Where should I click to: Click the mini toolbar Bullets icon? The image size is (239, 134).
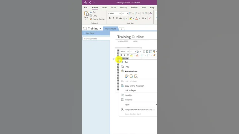(143, 55)
